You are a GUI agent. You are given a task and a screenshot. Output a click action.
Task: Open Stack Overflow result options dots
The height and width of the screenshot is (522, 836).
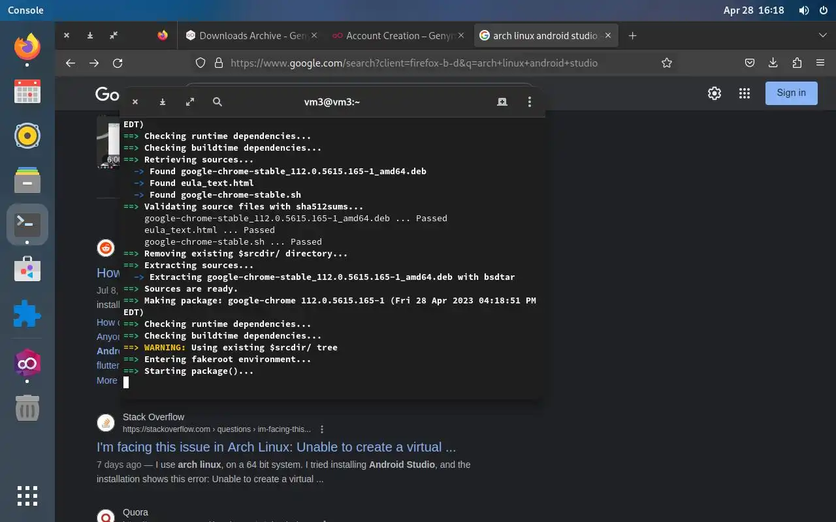pos(322,429)
